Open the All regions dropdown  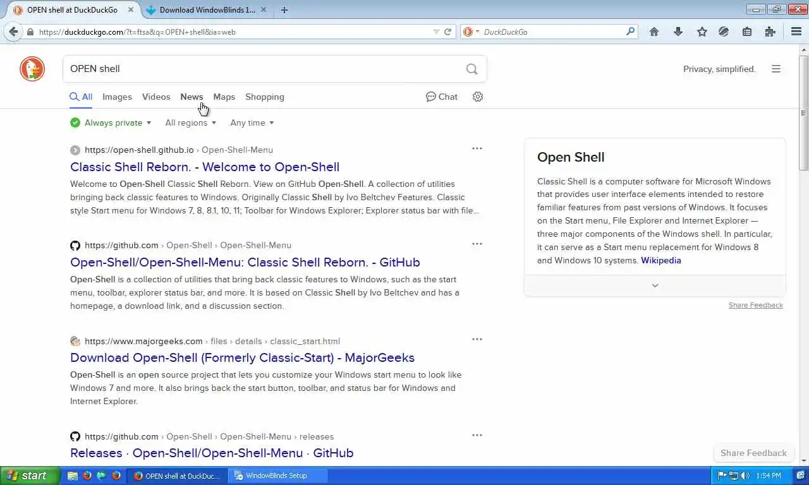pyautogui.click(x=191, y=123)
